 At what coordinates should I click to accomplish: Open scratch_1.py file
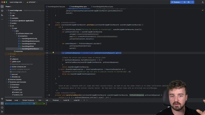pos(18,92)
